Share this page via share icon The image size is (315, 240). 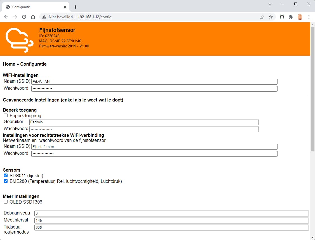tap(262, 17)
